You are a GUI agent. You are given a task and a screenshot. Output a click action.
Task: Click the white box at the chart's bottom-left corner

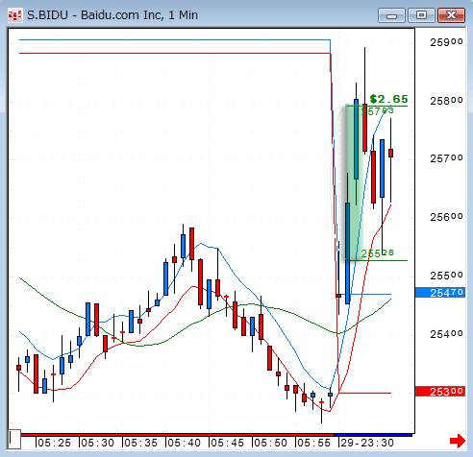14,440
